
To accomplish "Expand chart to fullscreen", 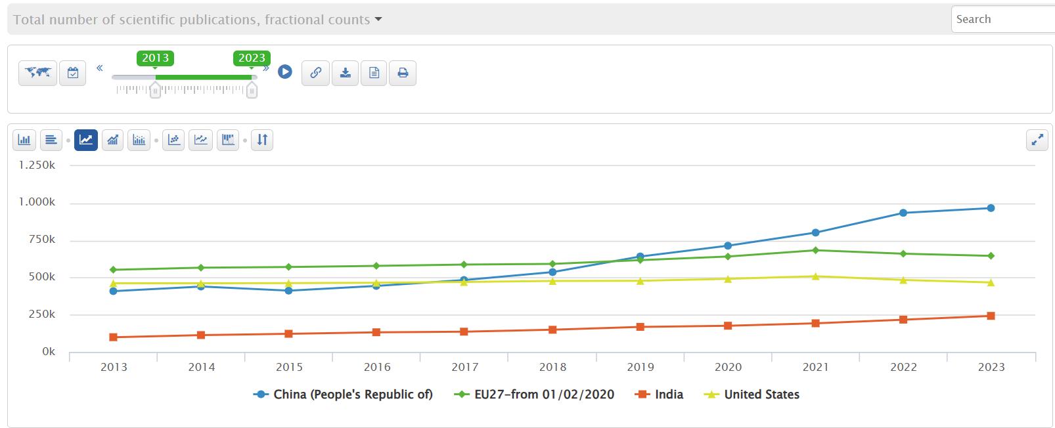I will tap(1037, 140).
